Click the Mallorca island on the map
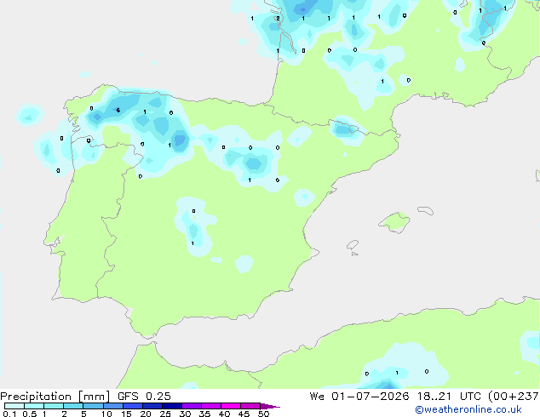 [x=395, y=222]
